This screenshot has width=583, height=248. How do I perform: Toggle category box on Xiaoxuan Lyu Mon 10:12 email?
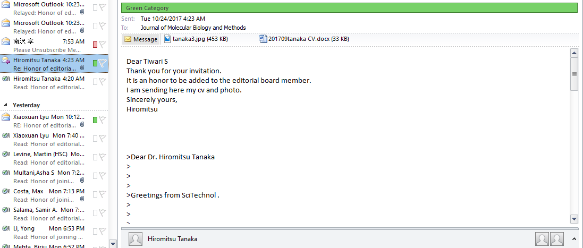95,120
